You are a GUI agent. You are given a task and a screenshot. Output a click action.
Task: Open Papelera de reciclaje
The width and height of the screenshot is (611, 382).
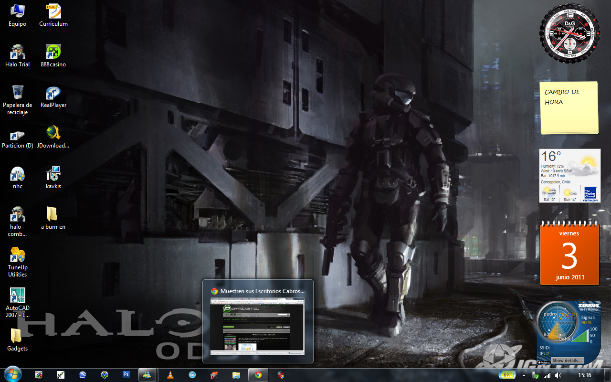[x=18, y=100]
